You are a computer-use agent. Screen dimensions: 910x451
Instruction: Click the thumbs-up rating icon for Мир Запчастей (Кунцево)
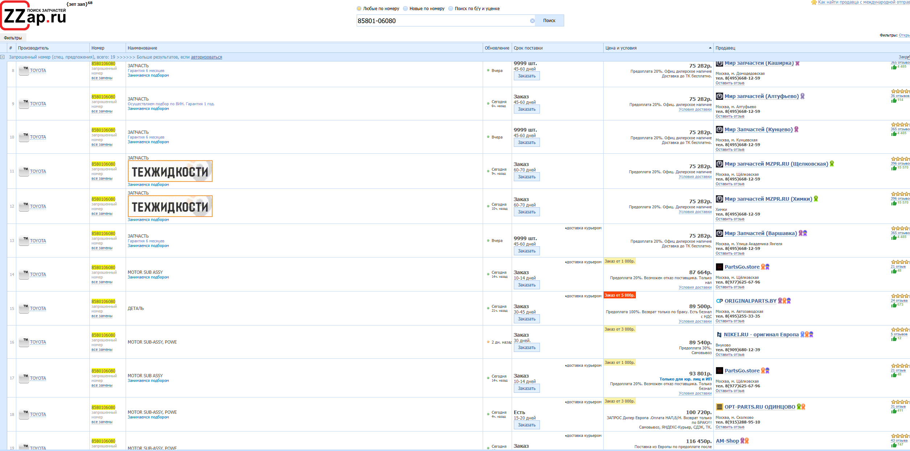click(x=894, y=133)
